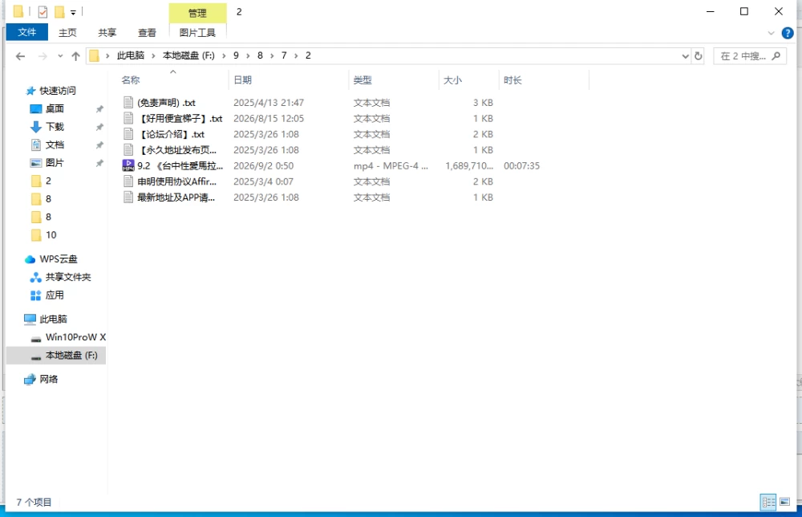The width and height of the screenshot is (802, 517).
Task: Open the quick access toolbar customize dropdown
Action: 73,12
